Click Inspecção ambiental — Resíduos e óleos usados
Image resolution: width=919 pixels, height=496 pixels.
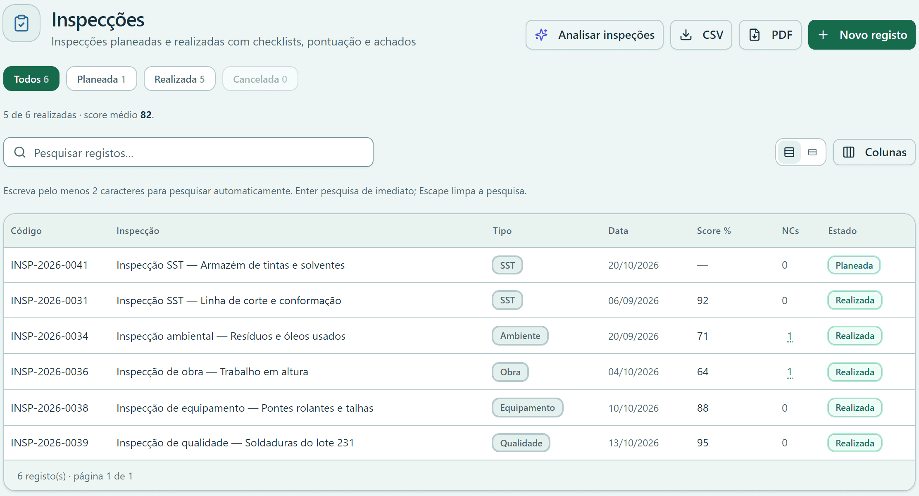231,336
